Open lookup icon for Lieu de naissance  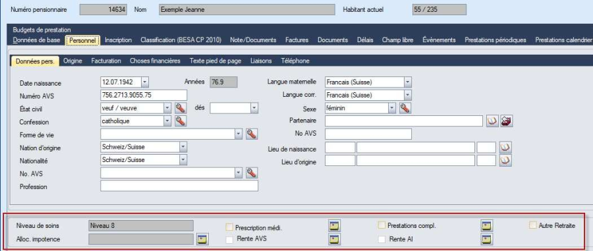click(x=505, y=147)
